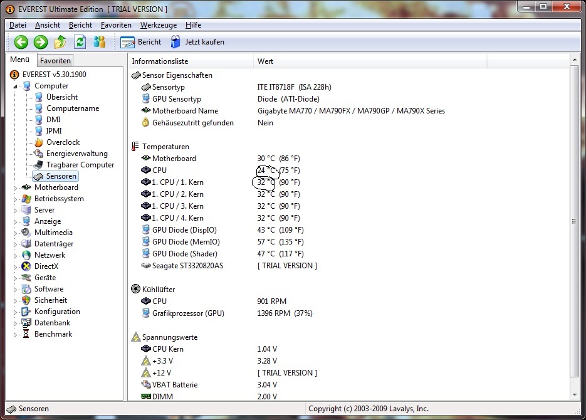Screen dimensions: 586x420
Task: Click the green back arrow toolbar icon
Action: coord(21,42)
